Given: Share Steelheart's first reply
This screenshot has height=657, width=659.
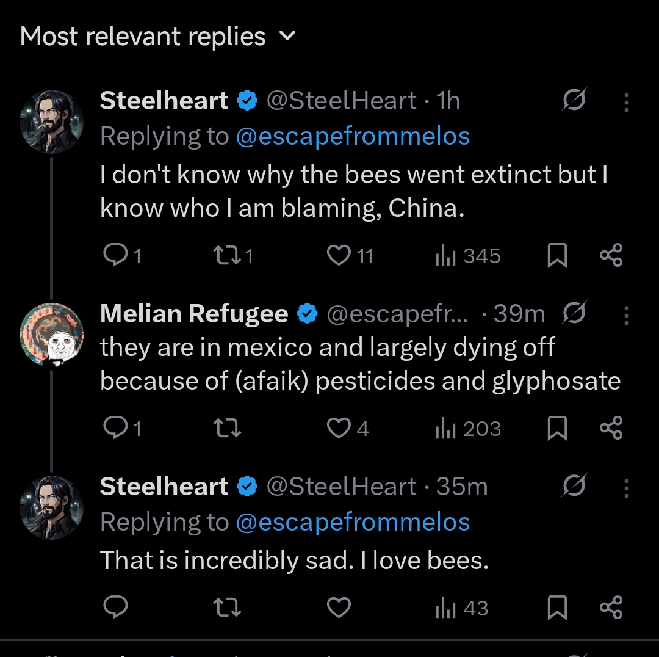Looking at the screenshot, I should pyautogui.click(x=611, y=255).
